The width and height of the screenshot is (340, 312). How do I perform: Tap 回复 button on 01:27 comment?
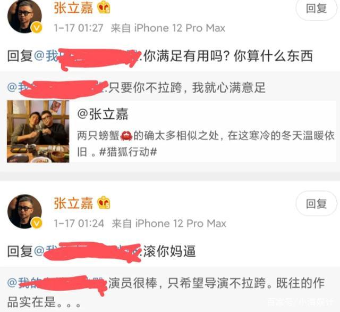tap(317, 9)
